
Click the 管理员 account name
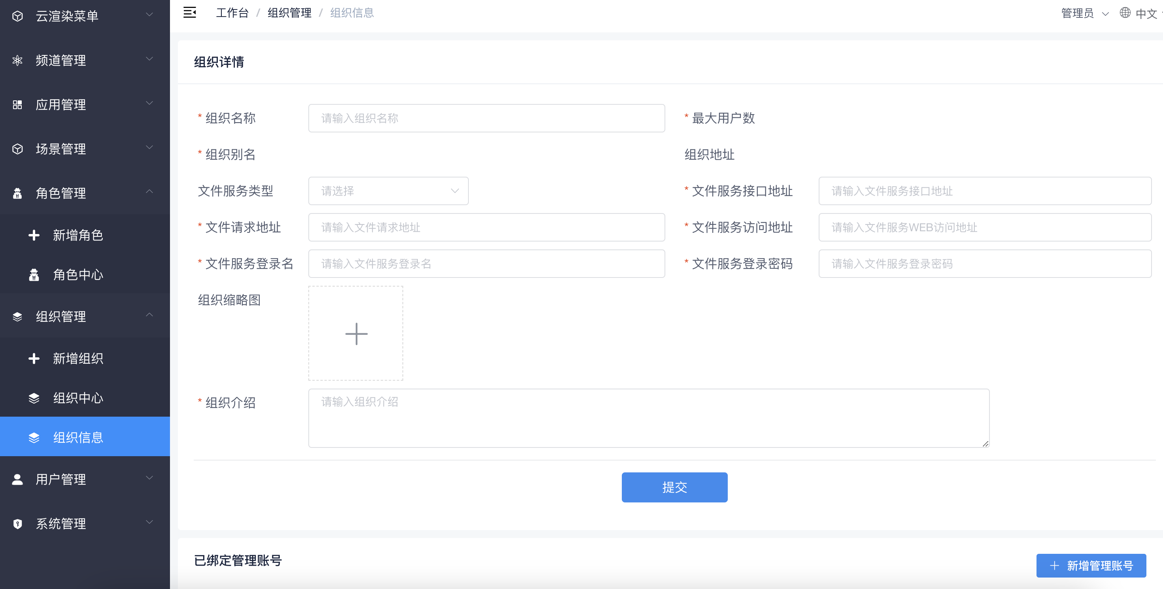coord(1077,13)
